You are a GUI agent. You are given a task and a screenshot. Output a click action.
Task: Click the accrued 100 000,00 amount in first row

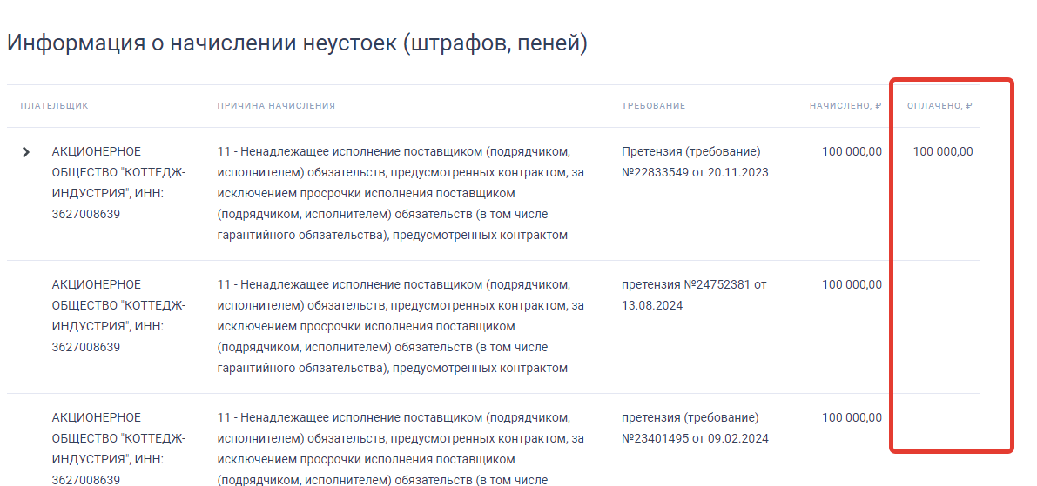852,151
